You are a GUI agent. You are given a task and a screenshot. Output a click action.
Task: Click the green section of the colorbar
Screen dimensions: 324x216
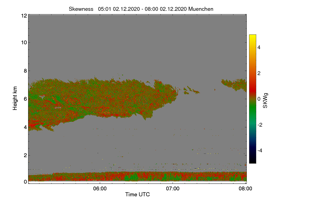point(252,111)
